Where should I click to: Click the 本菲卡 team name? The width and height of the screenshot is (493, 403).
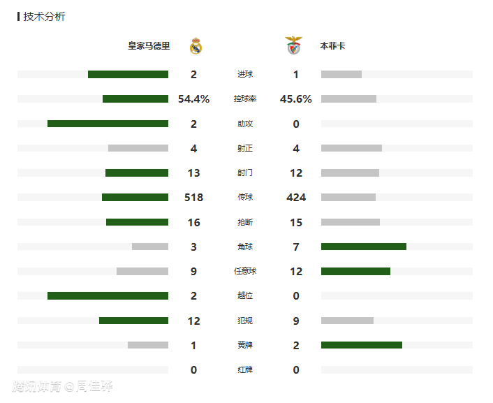332,46
